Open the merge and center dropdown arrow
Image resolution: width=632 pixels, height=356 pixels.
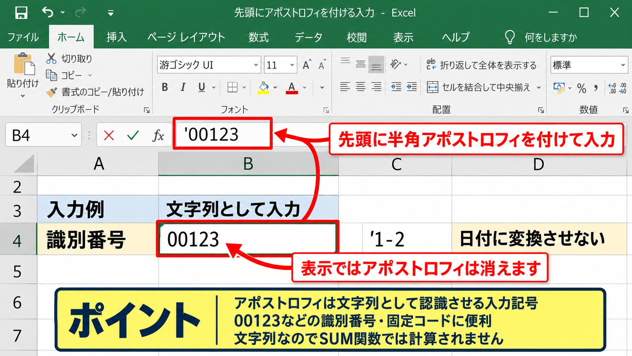click(x=539, y=88)
